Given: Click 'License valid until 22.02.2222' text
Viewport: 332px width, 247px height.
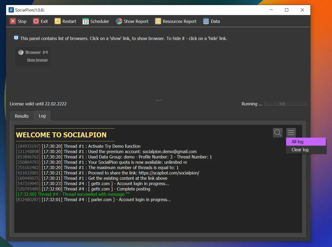Looking at the screenshot, I should [x=38, y=104].
